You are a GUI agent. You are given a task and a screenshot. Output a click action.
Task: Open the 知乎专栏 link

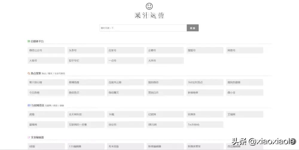pos(86,60)
